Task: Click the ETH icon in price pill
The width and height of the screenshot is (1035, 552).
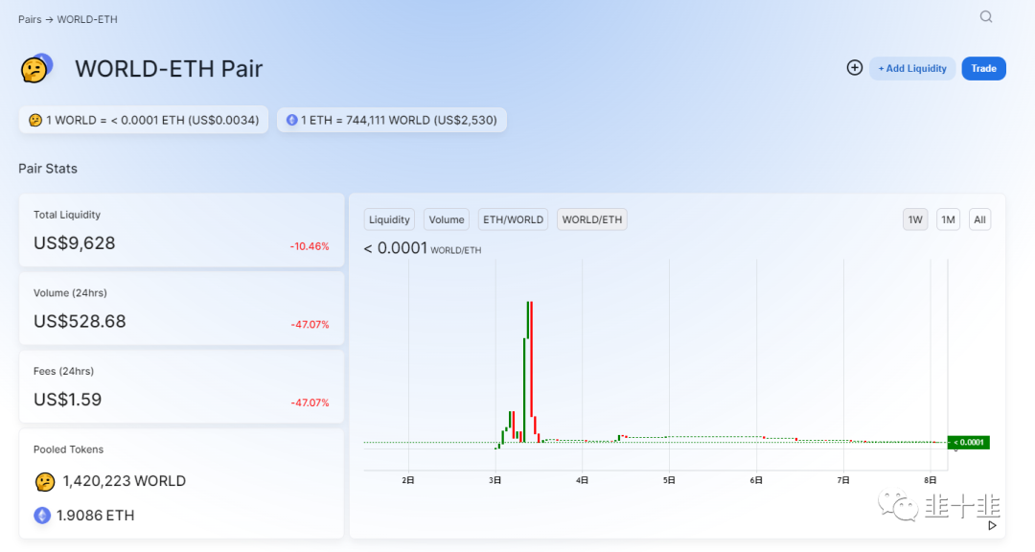Action: [291, 120]
